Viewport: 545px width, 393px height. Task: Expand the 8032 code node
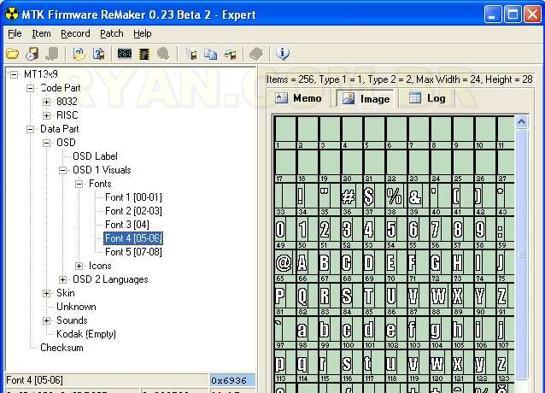click(x=48, y=102)
